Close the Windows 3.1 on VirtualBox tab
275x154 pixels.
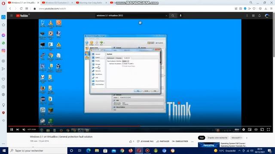(38, 3)
